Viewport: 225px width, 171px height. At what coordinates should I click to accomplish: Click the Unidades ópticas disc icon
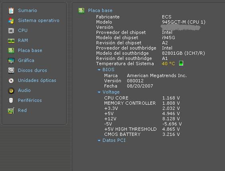[x=11, y=80]
